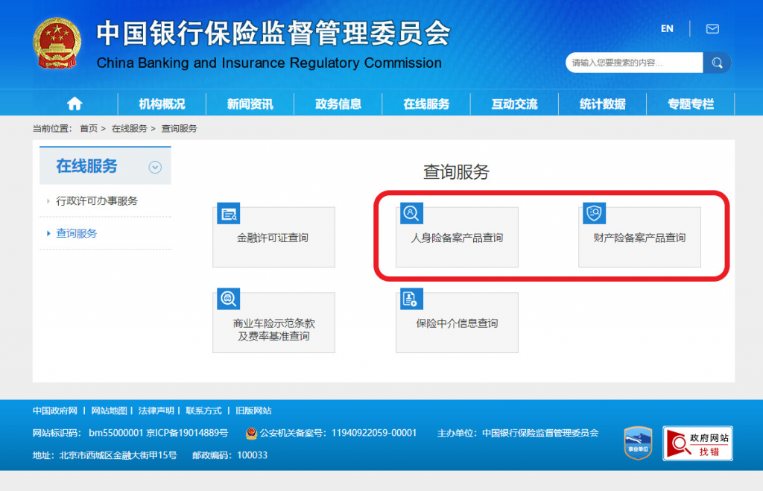Screen dimensions: 763x491
Task: Click the 联系方式 footer link
Action: (203, 411)
